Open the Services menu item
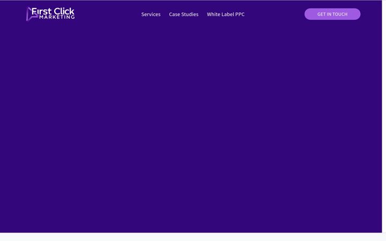 tap(151, 14)
